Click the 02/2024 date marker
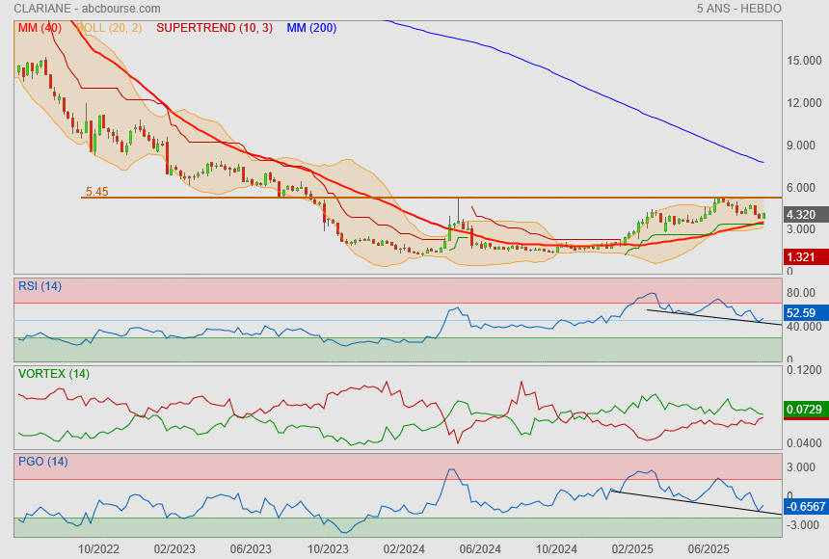 tap(404, 548)
